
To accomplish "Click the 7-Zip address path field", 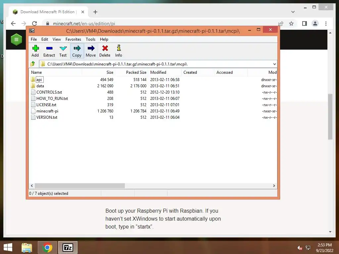I will click(x=158, y=64).
